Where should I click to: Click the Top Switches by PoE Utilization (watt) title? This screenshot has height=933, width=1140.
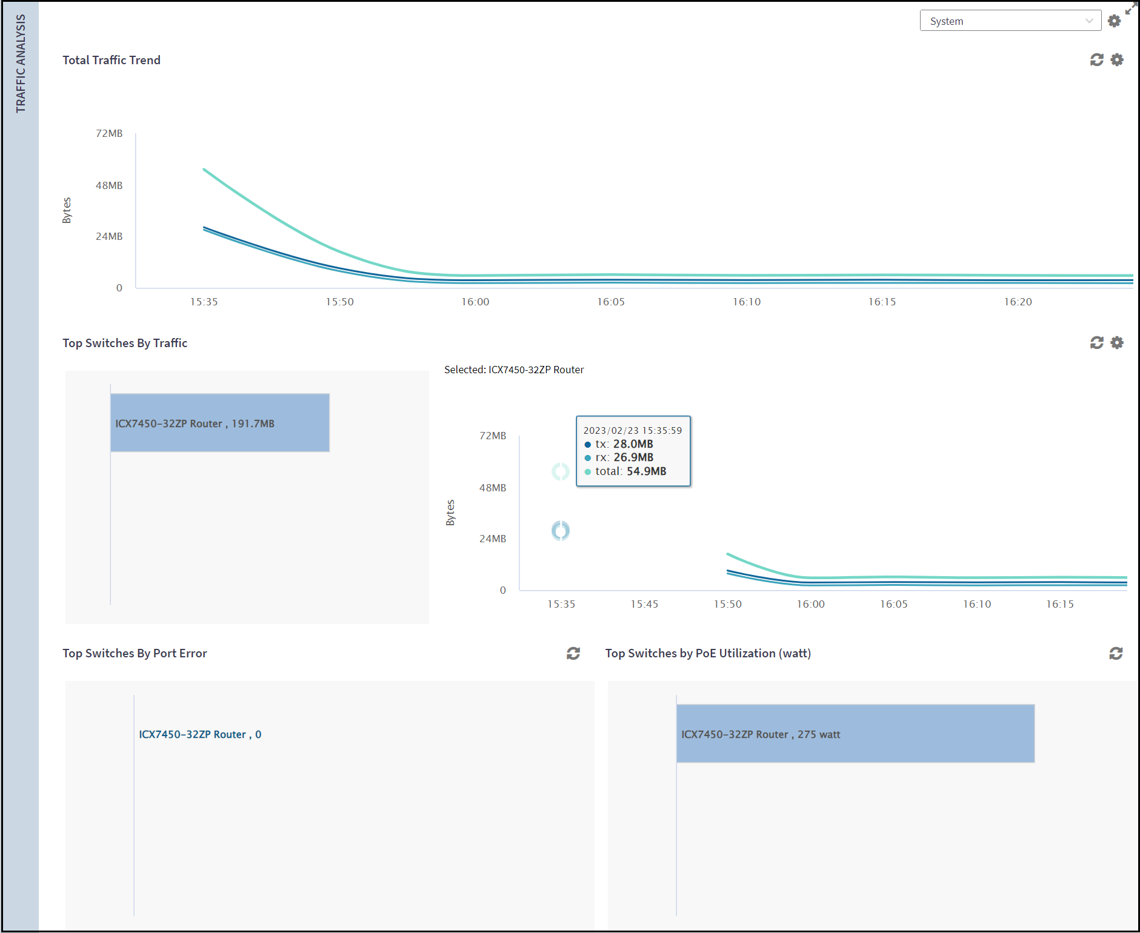pyautogui.click(x=708, y=653)
